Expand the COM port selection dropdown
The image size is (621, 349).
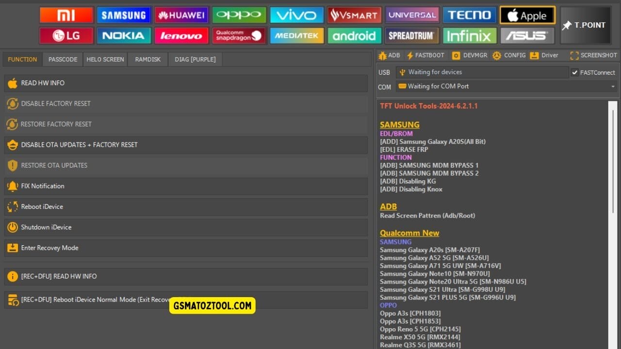(613, 87)
